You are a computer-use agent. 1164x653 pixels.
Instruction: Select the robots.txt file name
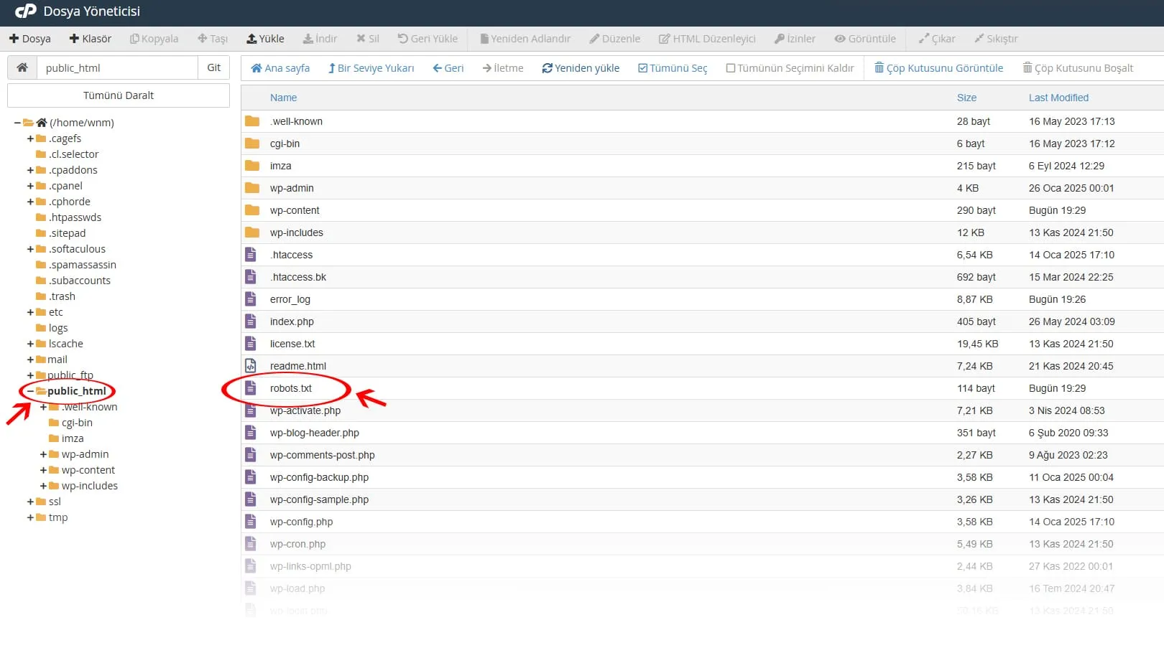(x=291, y=388)
